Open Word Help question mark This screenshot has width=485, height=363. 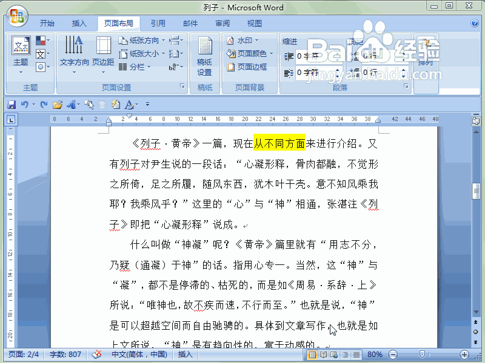click(x=475, y=24)
